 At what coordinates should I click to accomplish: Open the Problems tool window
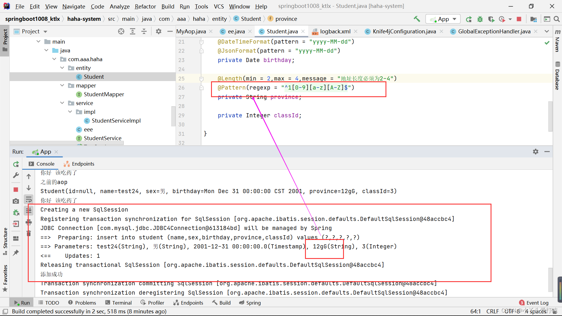82,303
